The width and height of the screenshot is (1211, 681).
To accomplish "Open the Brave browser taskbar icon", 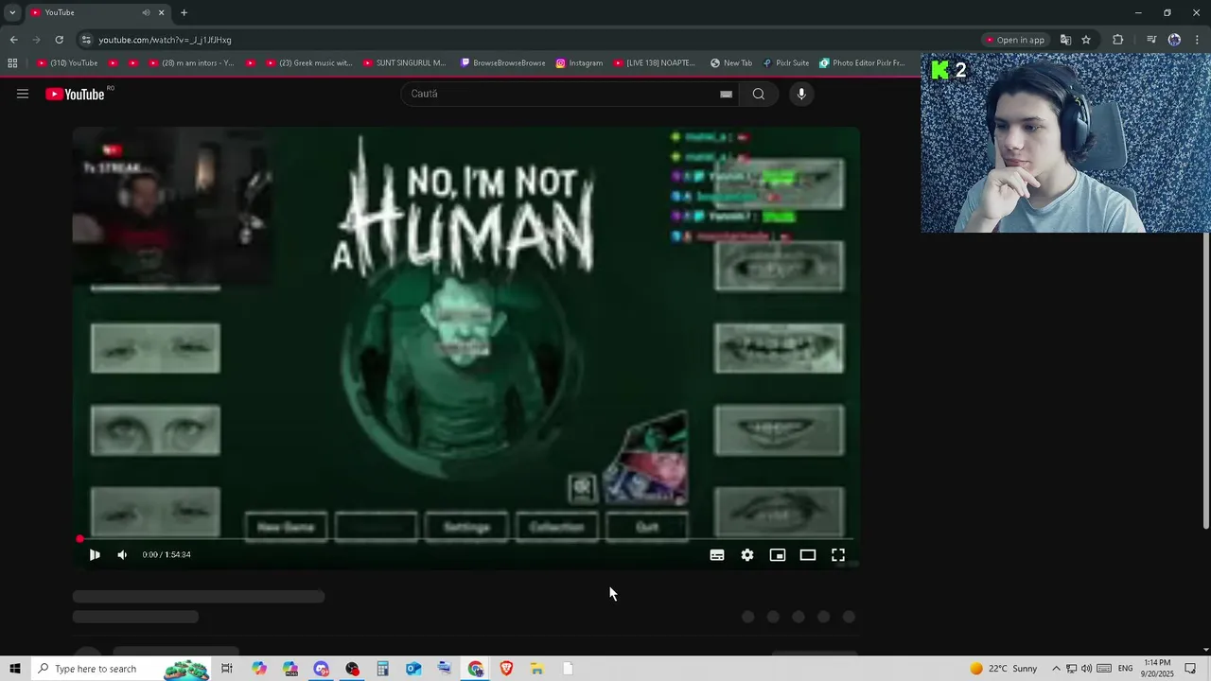I will (506, 669).
